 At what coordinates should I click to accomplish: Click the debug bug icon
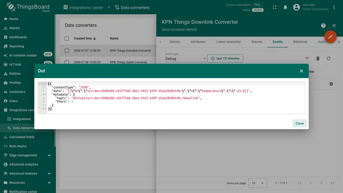[x=331, y=84]
